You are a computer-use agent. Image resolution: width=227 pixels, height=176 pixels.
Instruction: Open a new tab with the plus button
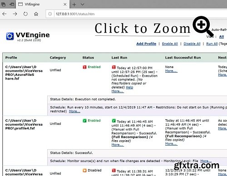(x=74, y=5)
